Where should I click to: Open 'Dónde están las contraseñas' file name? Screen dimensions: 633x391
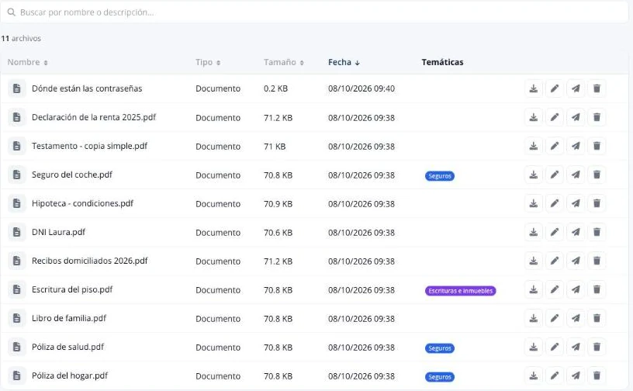point(87,88)
